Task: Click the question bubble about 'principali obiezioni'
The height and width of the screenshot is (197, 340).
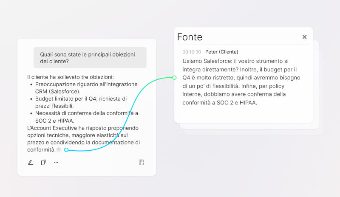Action: [90, 58]
